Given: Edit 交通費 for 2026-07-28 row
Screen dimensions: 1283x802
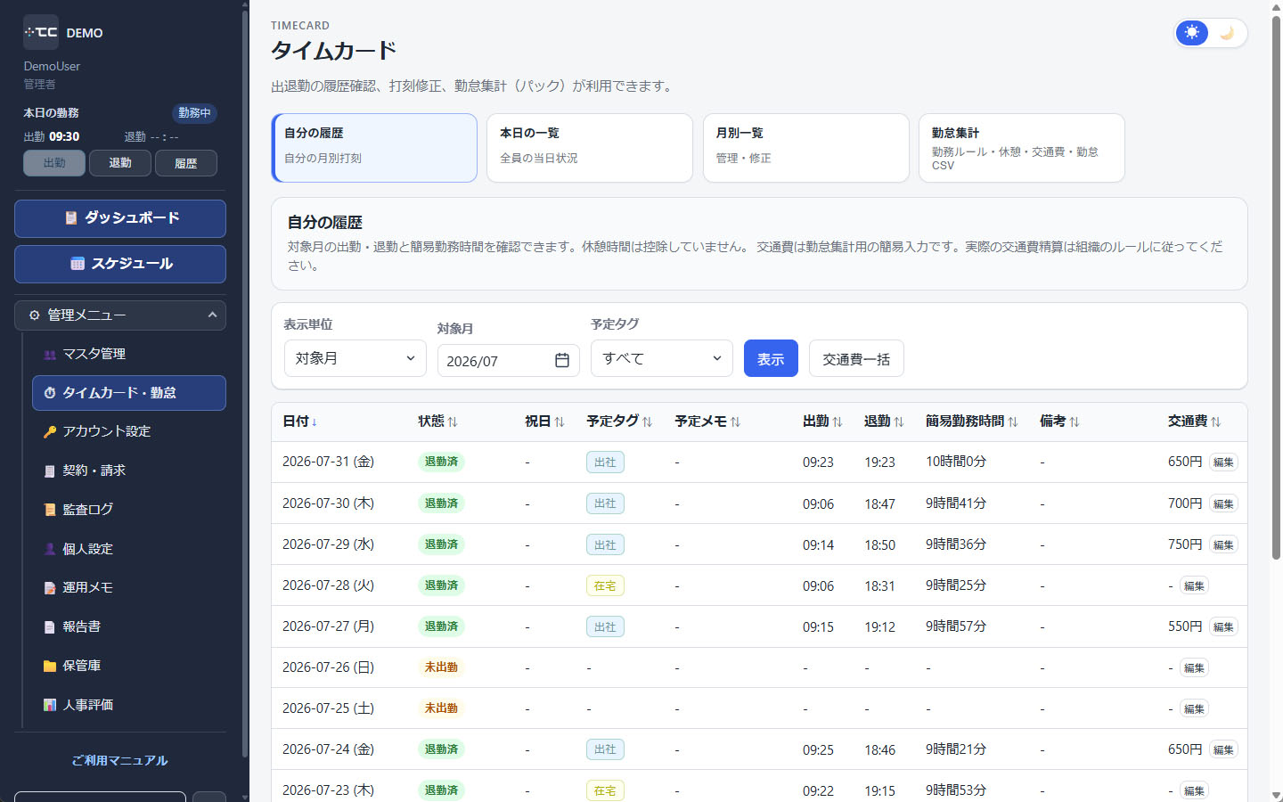Looking at the screenshot, I should tap(1194, 585).
